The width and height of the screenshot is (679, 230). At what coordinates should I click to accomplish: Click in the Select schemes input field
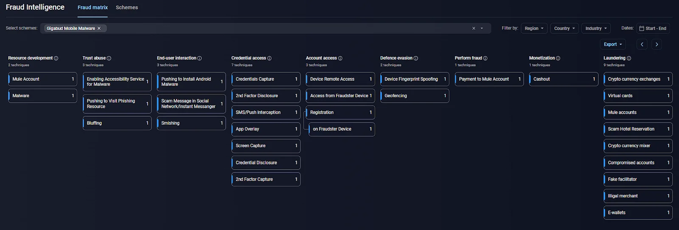click(265, 28)
